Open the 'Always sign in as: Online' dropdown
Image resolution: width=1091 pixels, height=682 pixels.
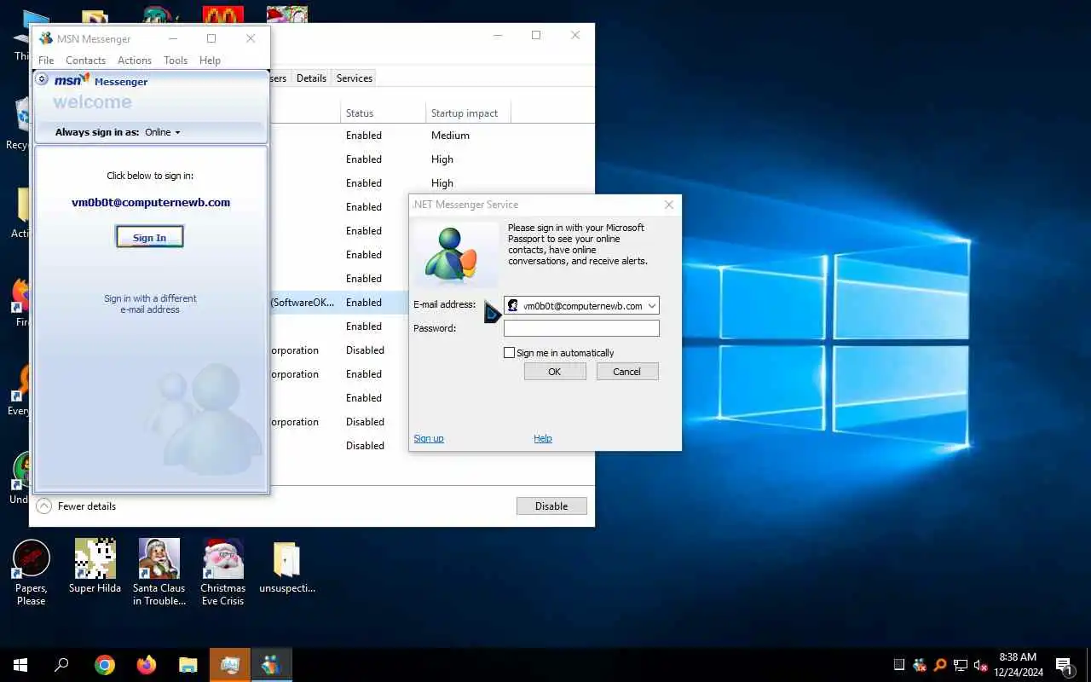pyautogui.click(x=163, y=132)
